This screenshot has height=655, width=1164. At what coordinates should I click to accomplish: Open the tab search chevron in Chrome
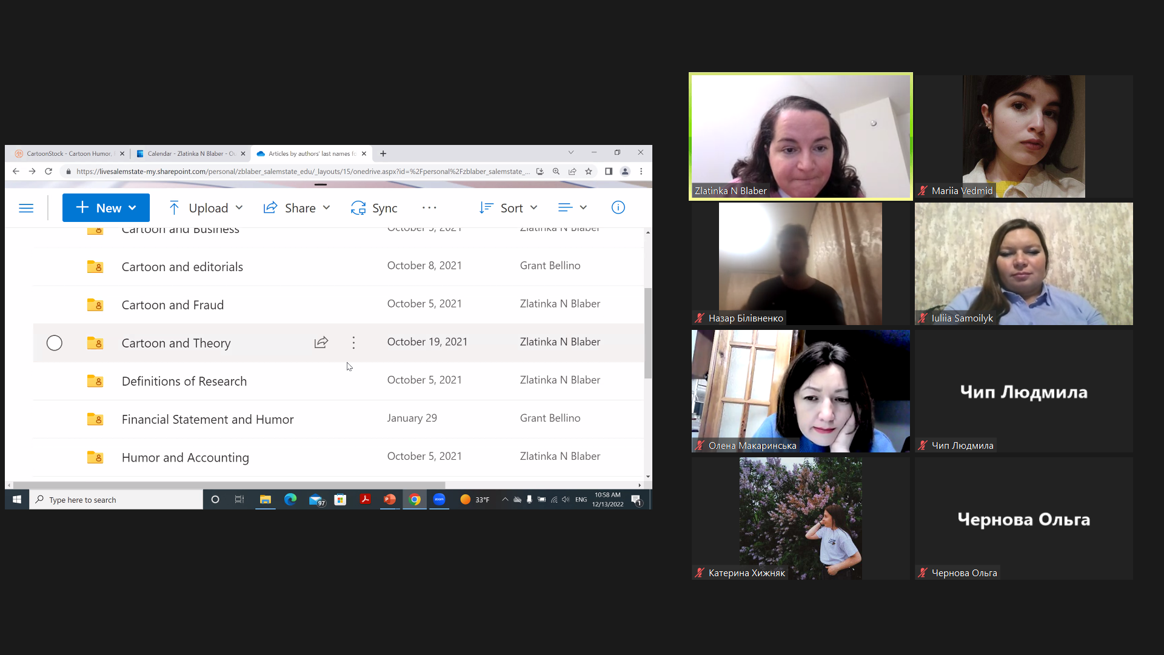[x=570, y=152]
